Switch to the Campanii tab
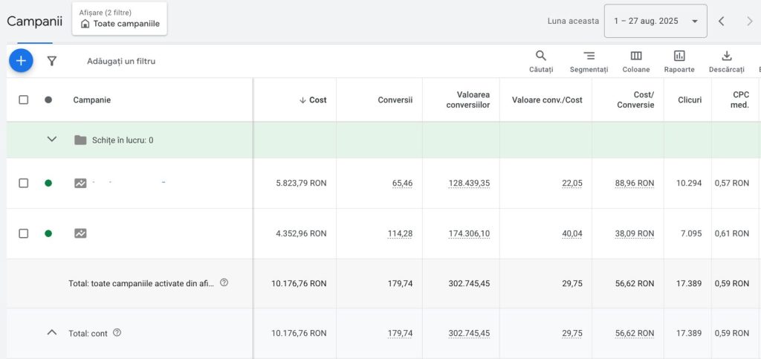The image size is (761, 359). 34,22
